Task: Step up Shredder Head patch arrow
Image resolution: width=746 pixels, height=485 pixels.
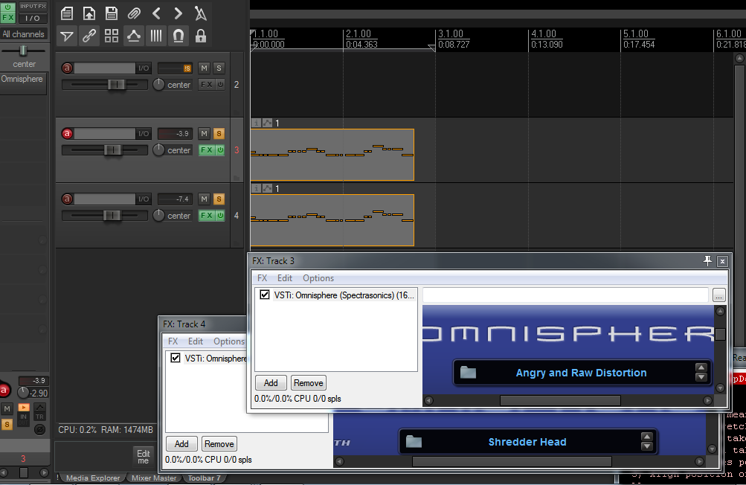Action: click(x=646, y=437)
